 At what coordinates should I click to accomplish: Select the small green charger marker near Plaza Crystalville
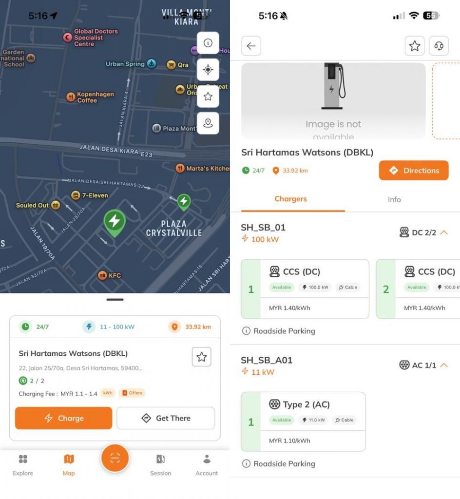coord(184,202)
